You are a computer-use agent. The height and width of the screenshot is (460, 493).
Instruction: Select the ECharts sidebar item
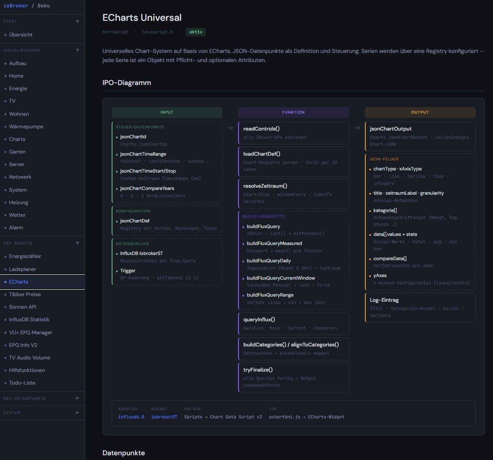coord(19,282)
